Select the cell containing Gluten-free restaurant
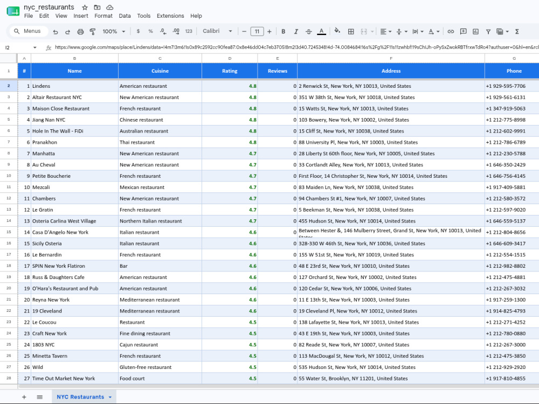This screenshot has width=539, height=404. [x=160, y=367]
